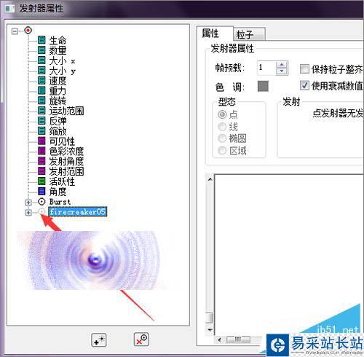Open the 色调 gray color swatch
This screenshot has width=364, height=357.
point(263,86)
